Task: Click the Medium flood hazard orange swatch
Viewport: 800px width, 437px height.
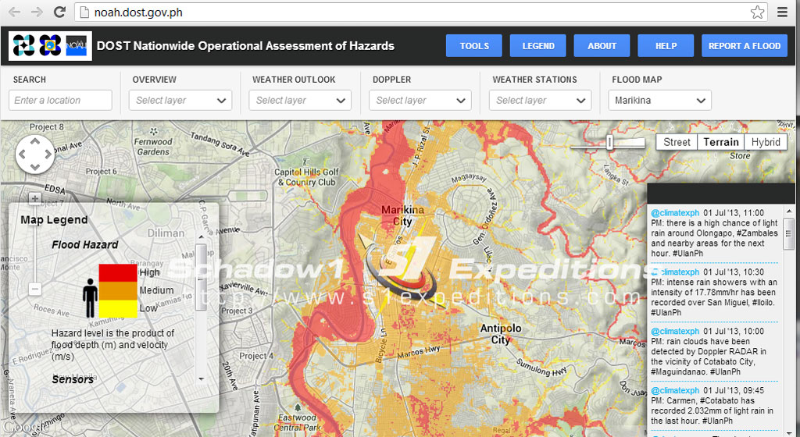Action: [118, 291]
